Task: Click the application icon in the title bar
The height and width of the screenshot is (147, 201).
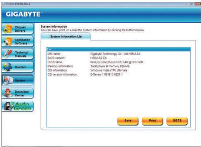Action: pyautogui.click(x=4, y=4)
